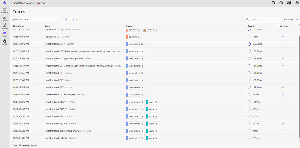Click the add filter icon beside No filters
This screenshot has height=148, width=300.
pos(297,20)
